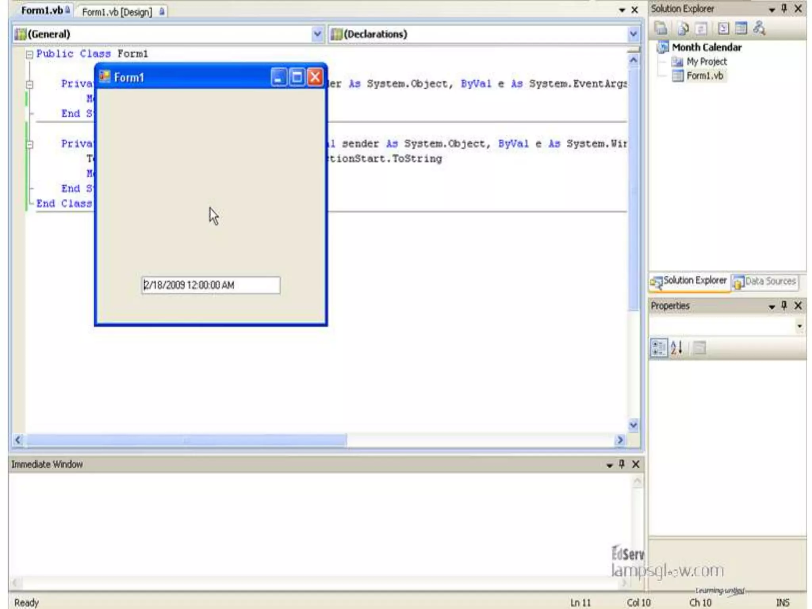Image resolution: width=812 pixels, height=609 pixels.
Task: Click View Designer icon in Solution Explorer
Action: point(741,28)
